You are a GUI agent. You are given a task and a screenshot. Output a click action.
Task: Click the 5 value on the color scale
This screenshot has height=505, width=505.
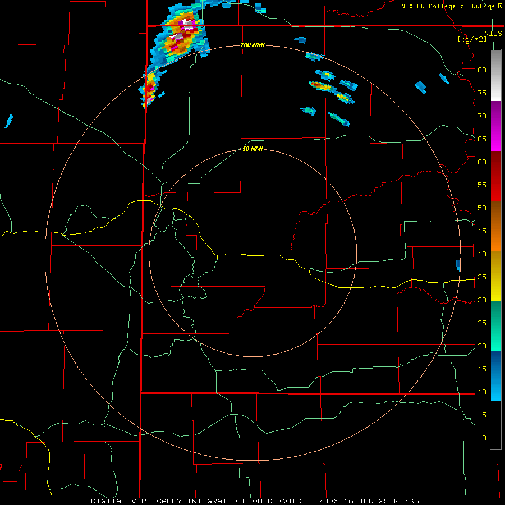click(x=484, y=415)
